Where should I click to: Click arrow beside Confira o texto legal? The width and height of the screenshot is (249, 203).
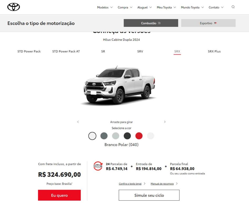144,183
